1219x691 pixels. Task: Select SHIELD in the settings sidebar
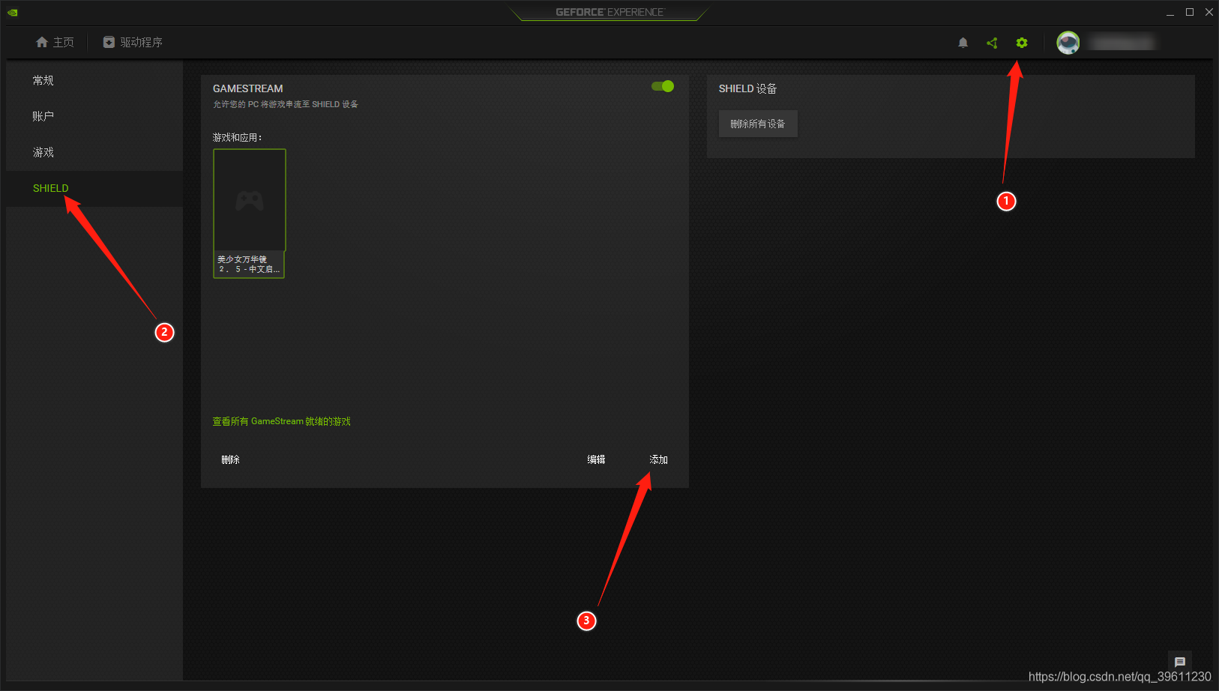tap(94, 188)
